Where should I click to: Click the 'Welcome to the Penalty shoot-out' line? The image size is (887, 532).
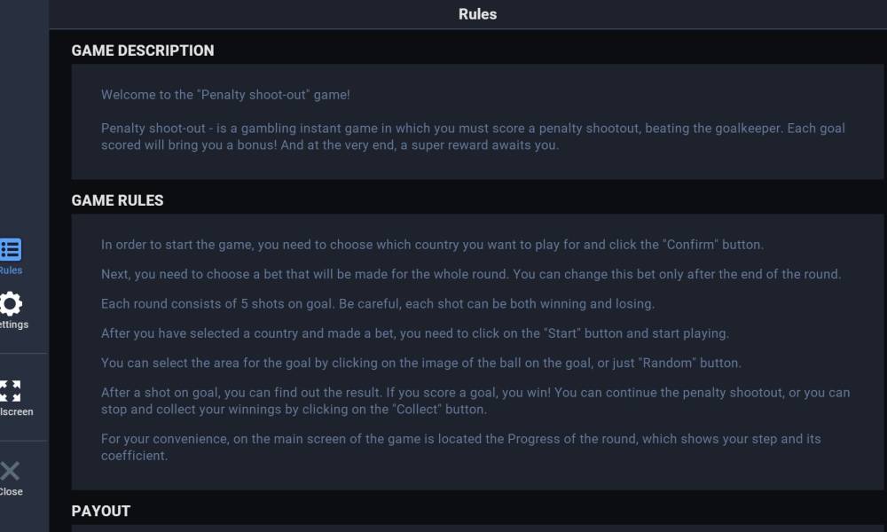click(x=225, y=95)
